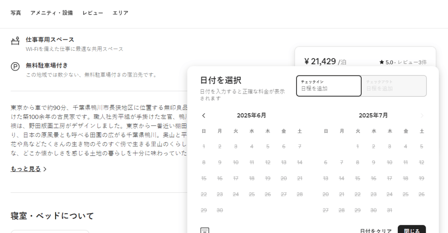
Task: Expand description with もっと見る
Action: pyautogui.click(x=28, y=169)
